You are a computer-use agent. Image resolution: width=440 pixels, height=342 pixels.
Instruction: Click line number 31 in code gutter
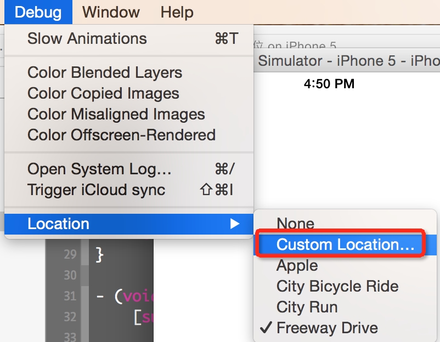click(70, 296)
